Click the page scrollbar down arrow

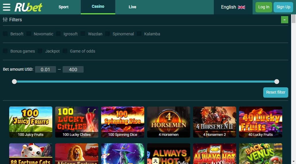(x=293, y=161)
